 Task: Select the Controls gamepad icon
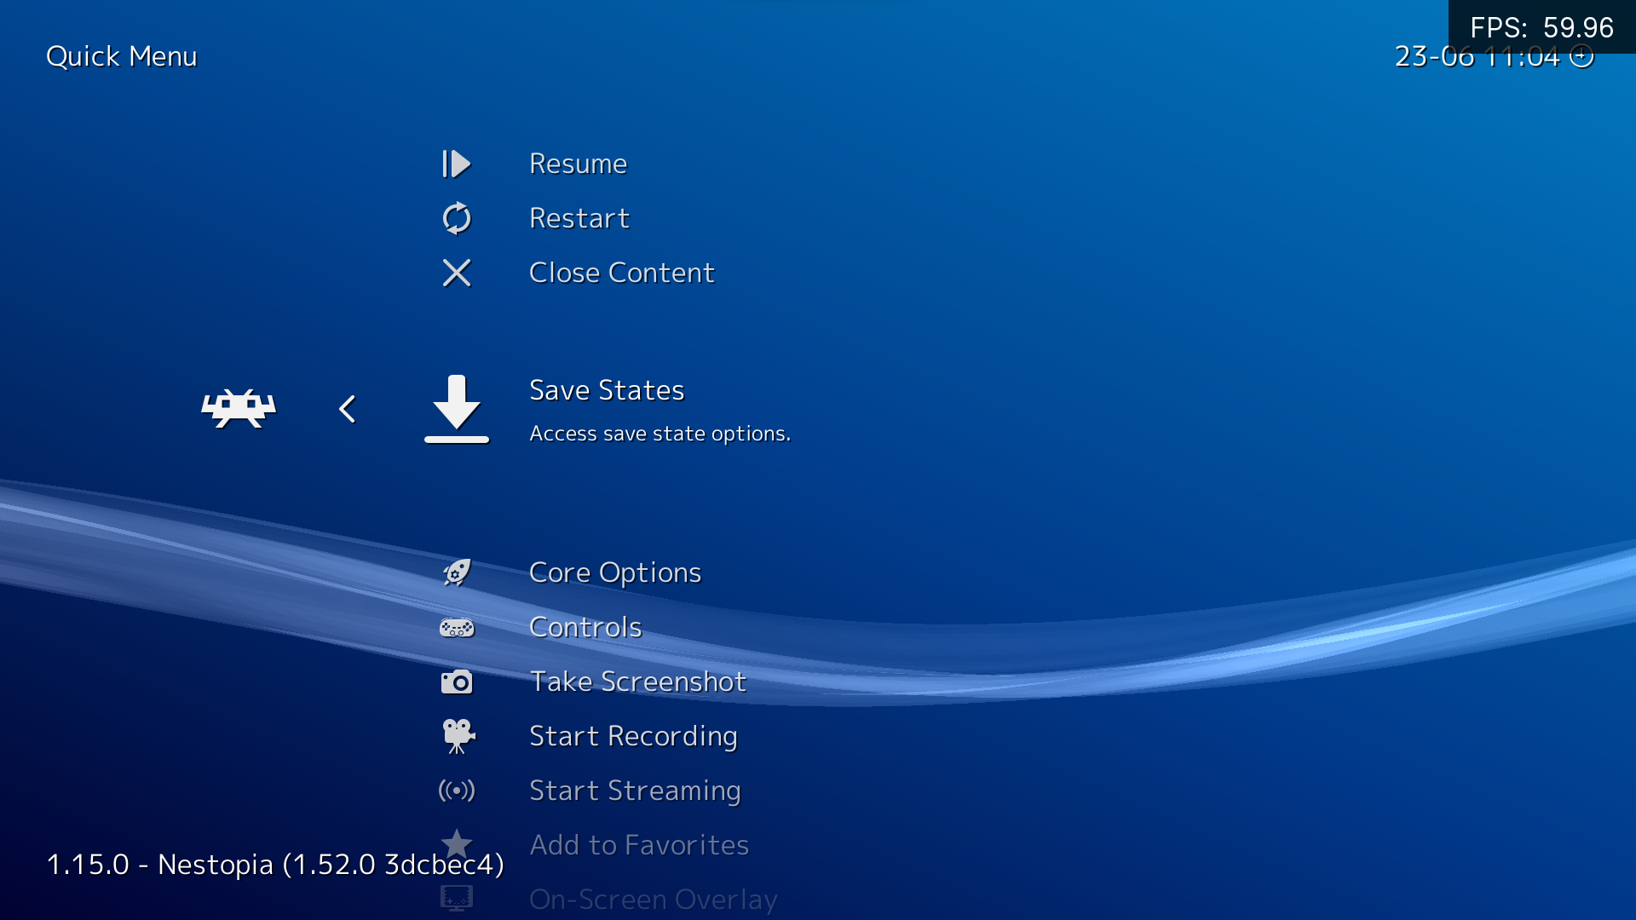click(457, 628)
